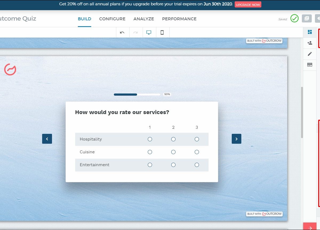Open the dashboard grid panel icon
Screen dimensions: 320x230
(310, 32)
